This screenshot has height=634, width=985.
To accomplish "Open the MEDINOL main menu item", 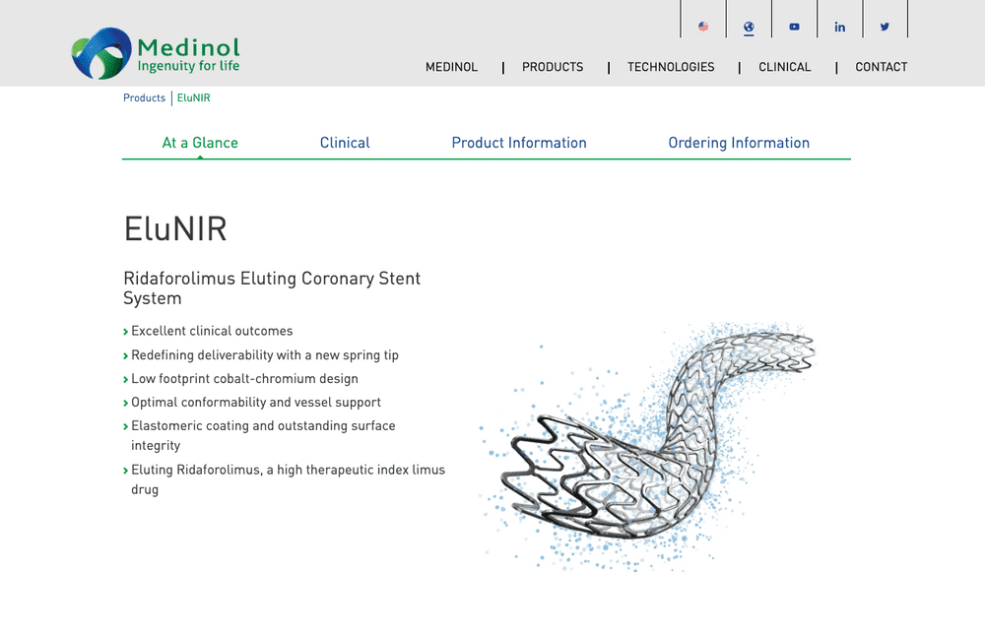I will tap(452, 67).
